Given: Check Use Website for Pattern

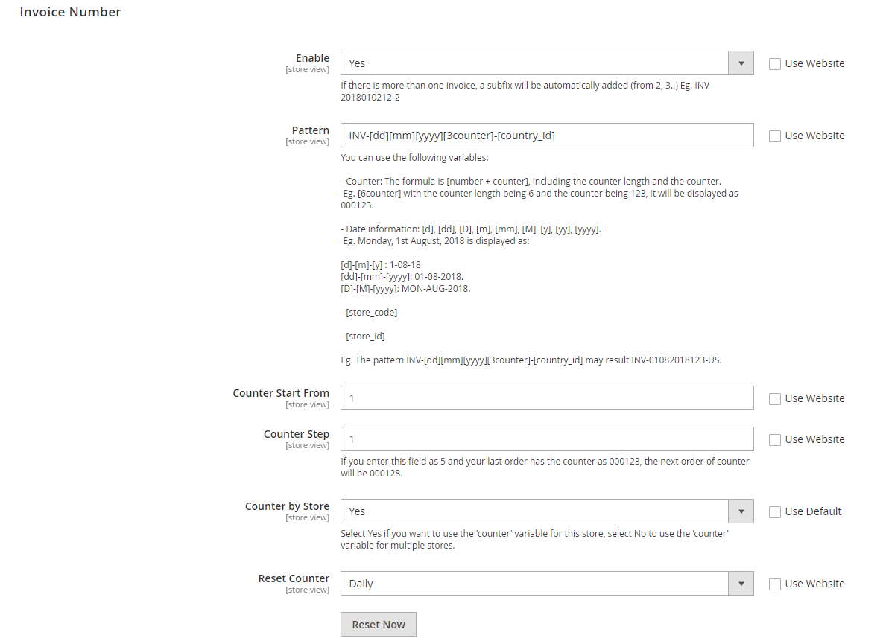Looking at the screenshot, I should pyautogui.click(x=775, y=136).
